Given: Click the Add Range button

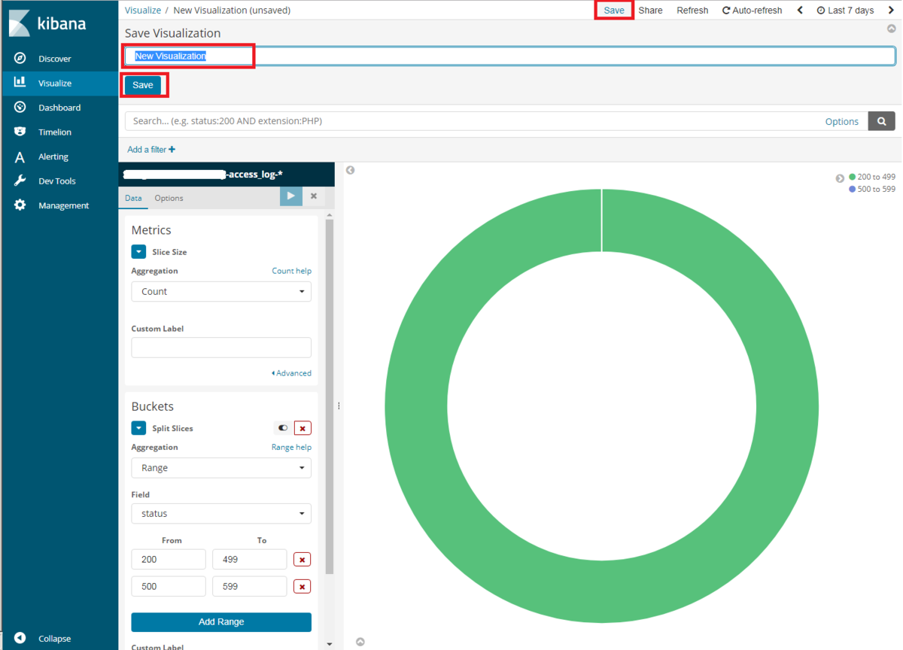Looking at the screenshot, I should tap(221, 622).
